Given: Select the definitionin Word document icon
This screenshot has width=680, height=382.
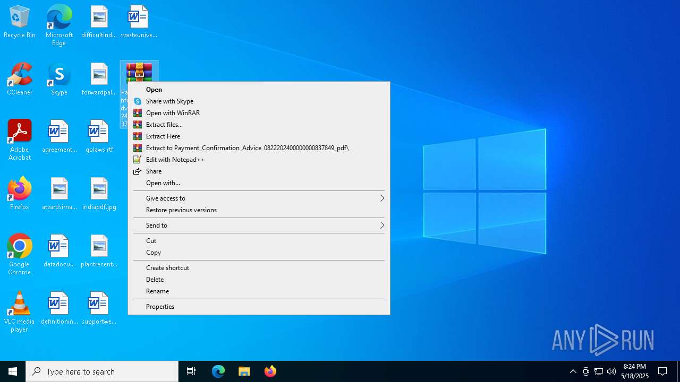Looking at the screenshot, I should tap(59, 308).
